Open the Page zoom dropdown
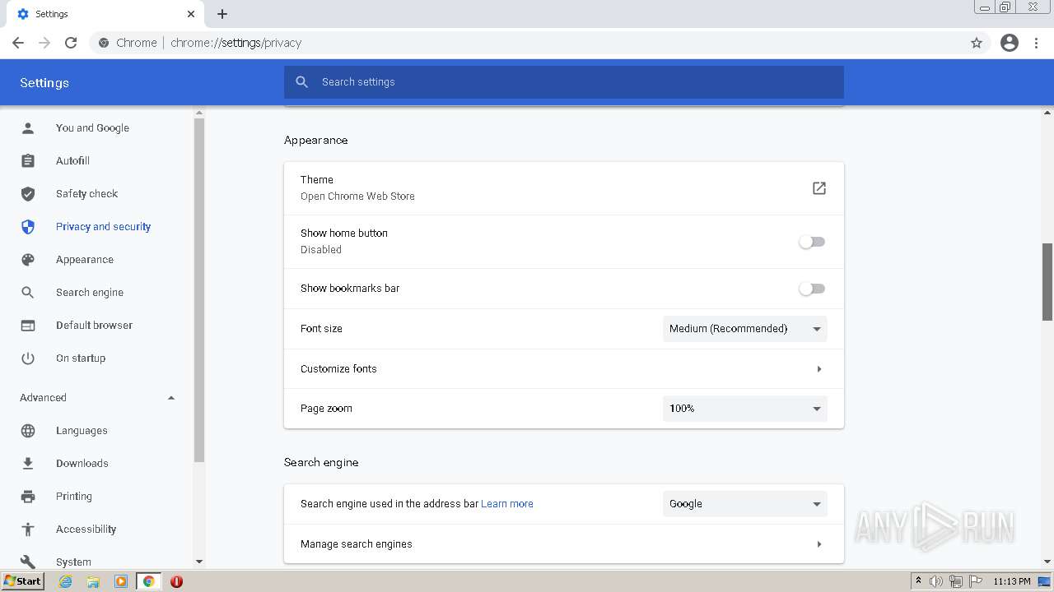The image size is (1054, 592). (745, 409)
